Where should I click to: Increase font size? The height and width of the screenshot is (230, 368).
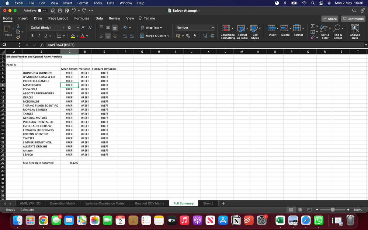point(83,28)
